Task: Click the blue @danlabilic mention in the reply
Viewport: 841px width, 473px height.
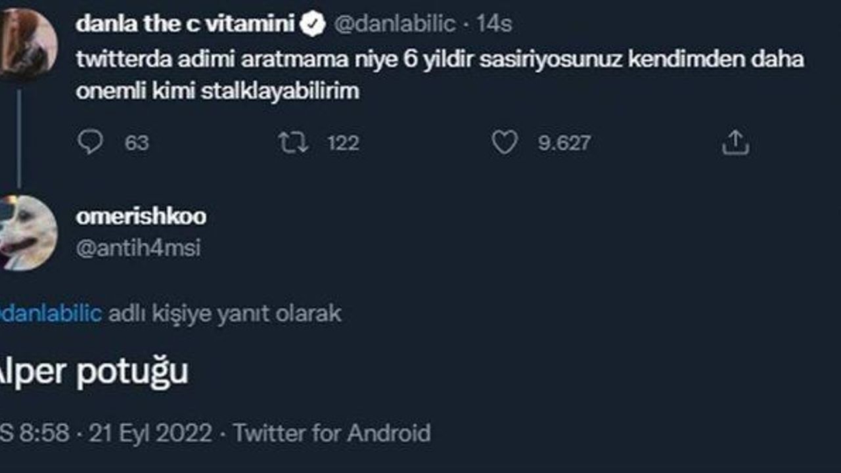Action: [51, 313]
